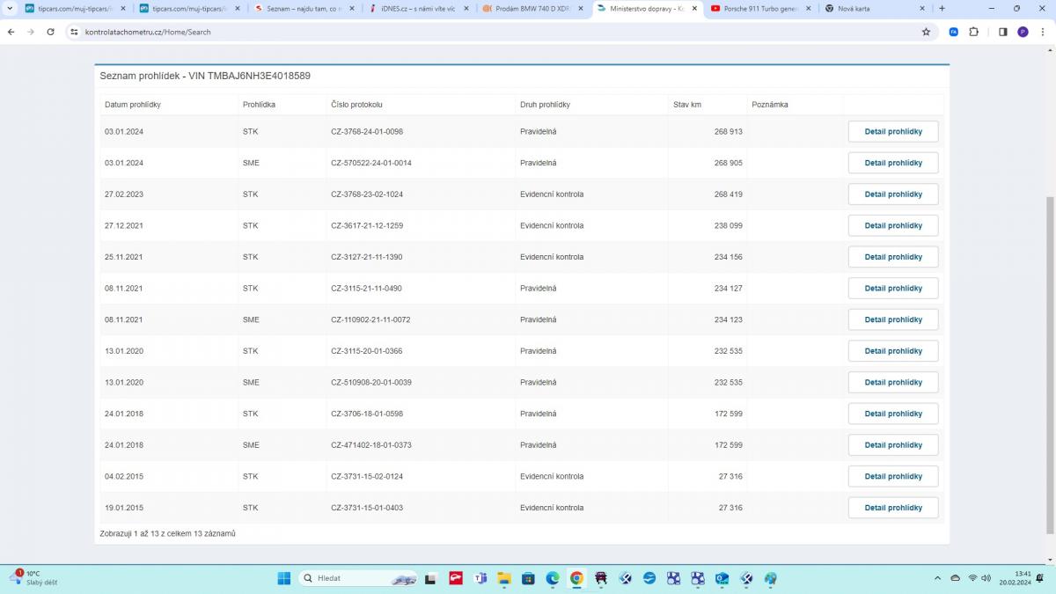Image resolution: width=1056 pixels, height=594 pixels.
Task: Open the Chrome three-dot menu
Action: [x=1042, y=32]
